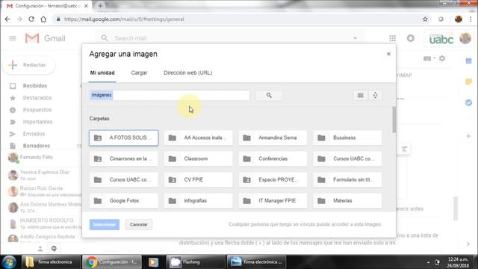Open Pospuestos snoozed mail
This screenshot has height=269, width=478.
point(37,110)
